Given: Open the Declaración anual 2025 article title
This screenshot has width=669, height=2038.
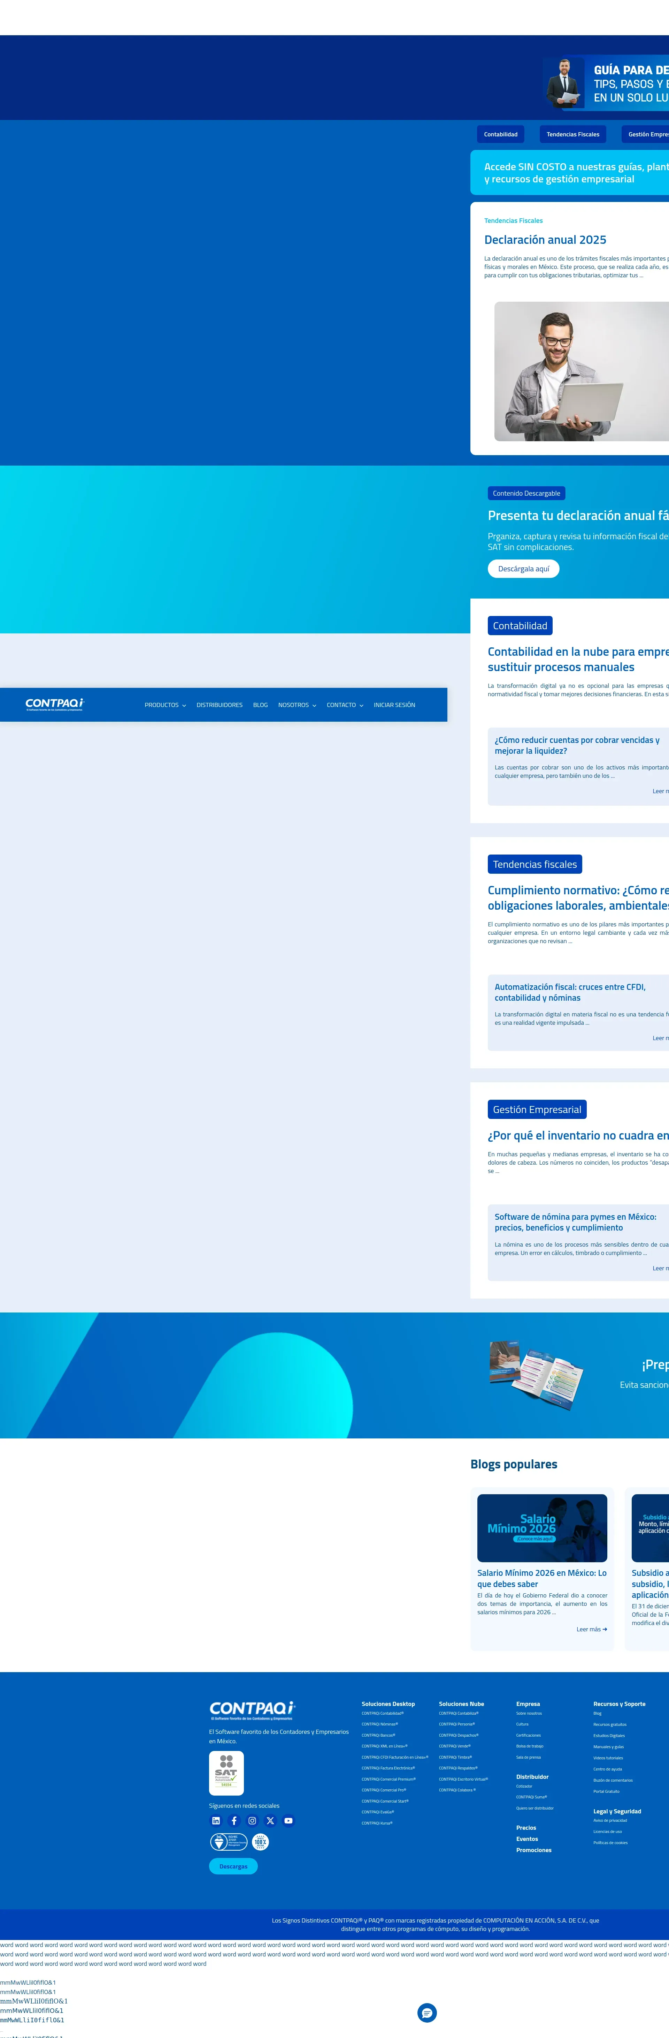Looking at the screenshot, I should click(545, 240).
